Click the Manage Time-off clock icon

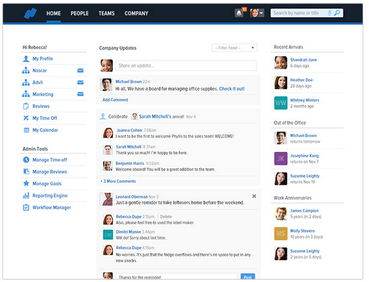pos(26,160)
